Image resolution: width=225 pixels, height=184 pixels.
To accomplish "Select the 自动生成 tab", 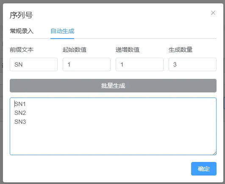I will [x=62, y=31].
